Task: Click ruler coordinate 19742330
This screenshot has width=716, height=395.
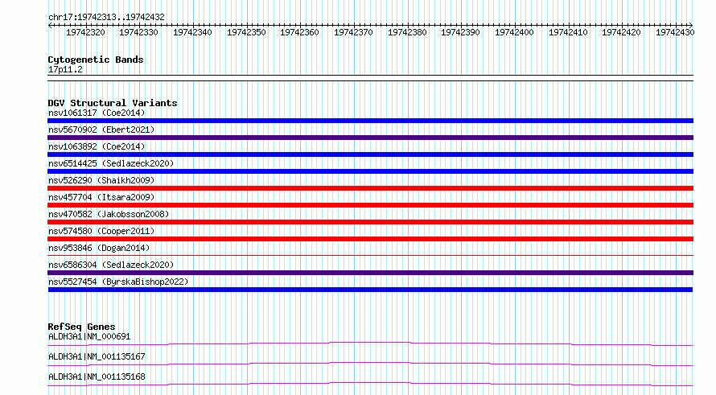Action: click(x=138, y=32)
